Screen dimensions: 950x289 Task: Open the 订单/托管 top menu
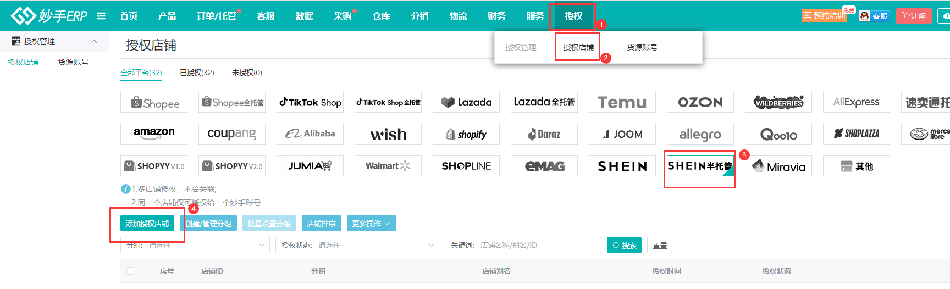(217, 16)
